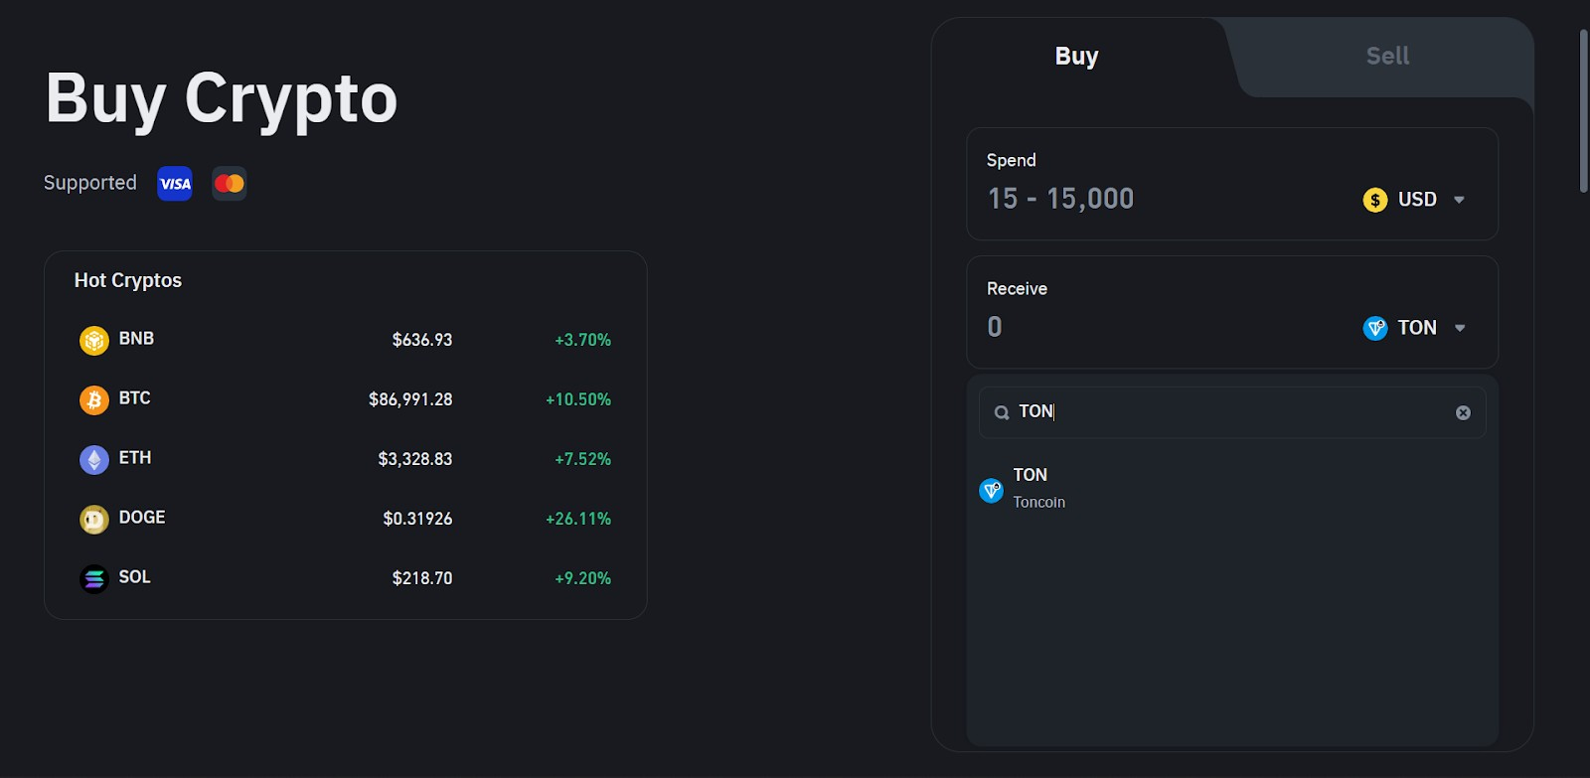
Task: Click the page vertical scrollbar
Action: (x=1583, y=109)
